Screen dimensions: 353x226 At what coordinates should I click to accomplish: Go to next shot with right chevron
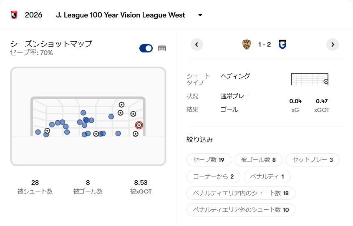pos(333,45)
